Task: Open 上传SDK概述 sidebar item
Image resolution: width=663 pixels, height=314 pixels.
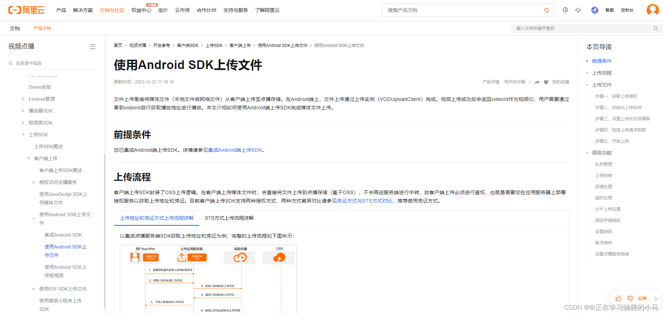Action: 48,146
